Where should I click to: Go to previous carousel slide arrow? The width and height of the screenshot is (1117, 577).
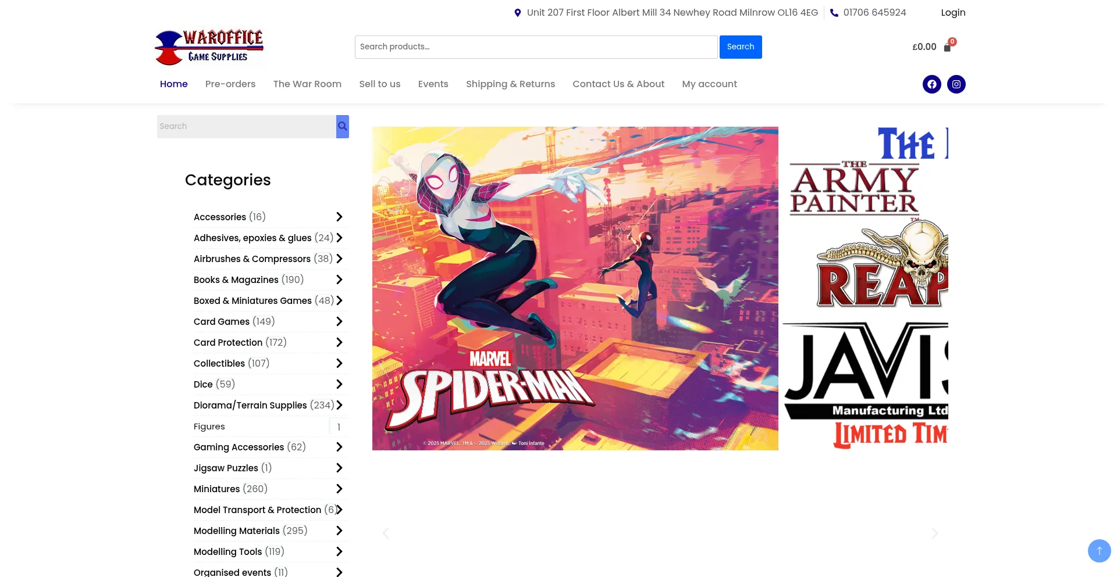385,533
